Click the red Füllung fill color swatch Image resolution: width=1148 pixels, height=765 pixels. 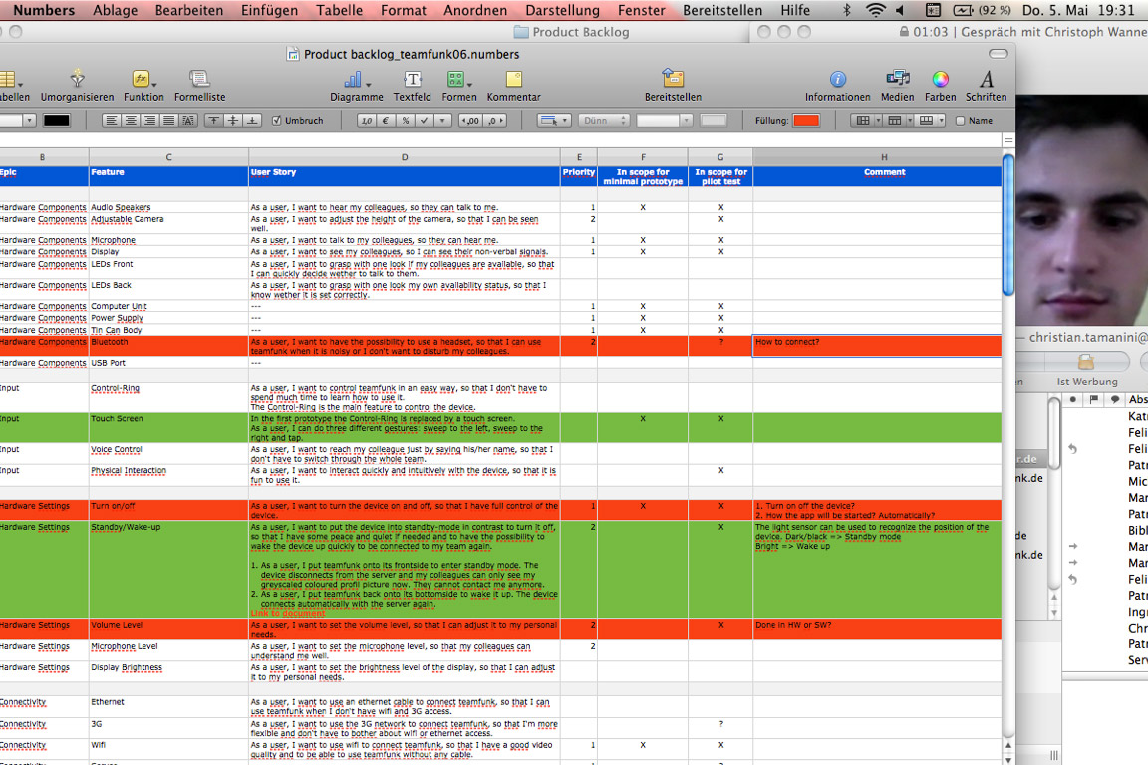click(x=805, y=121)
